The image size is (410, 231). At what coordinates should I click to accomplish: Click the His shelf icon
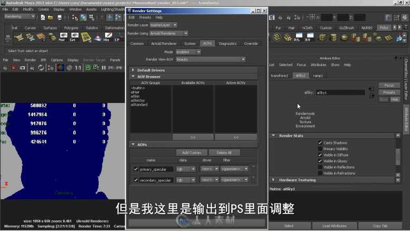pyautogui.click(x=108, y=37)
